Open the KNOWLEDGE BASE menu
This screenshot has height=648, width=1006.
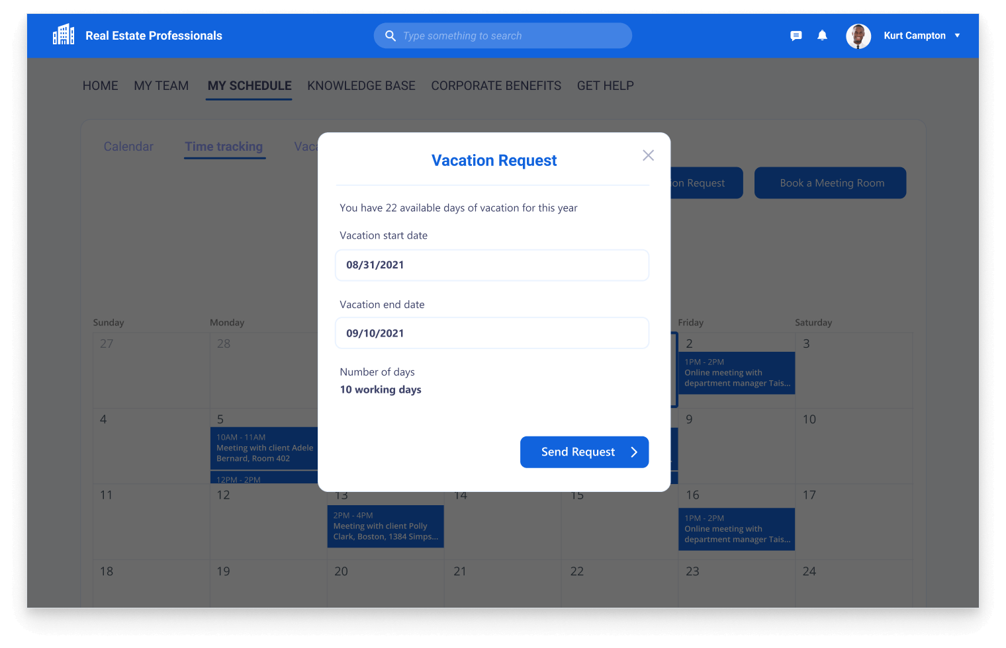[361, 86]
